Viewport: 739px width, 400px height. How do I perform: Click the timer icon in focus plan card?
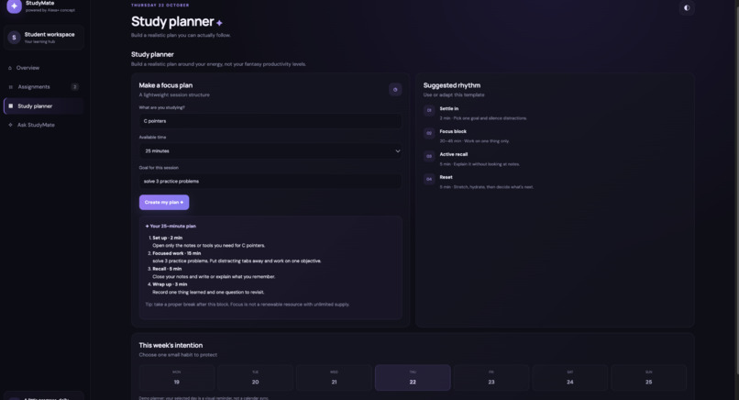395,89
